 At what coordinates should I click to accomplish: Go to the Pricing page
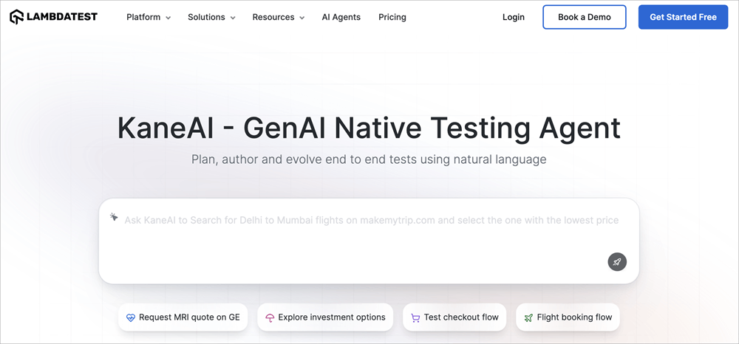pos(392,17)
